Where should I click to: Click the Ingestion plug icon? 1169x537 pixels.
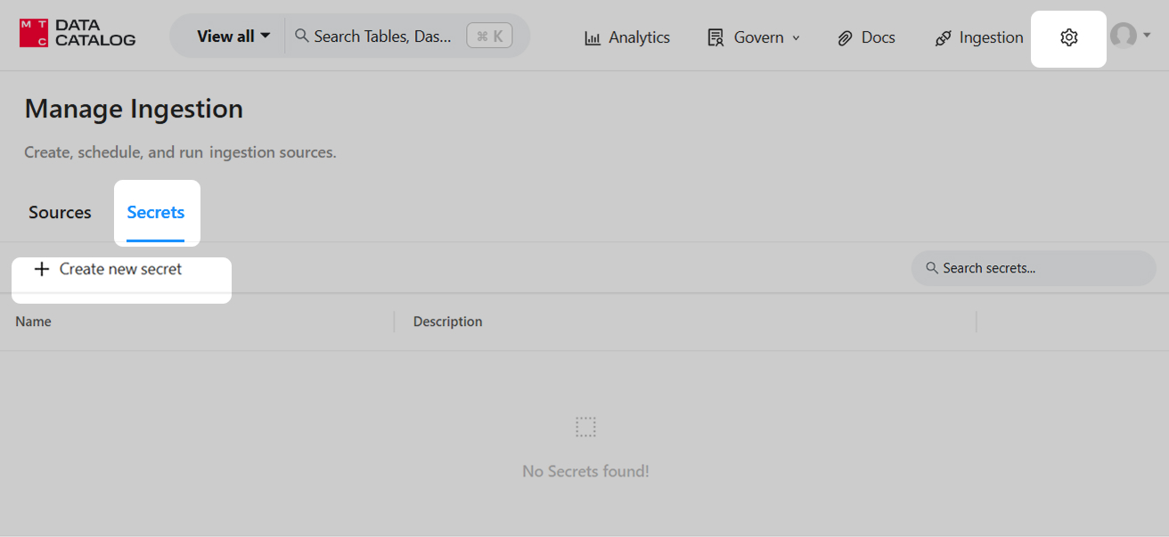click(943, 38)
